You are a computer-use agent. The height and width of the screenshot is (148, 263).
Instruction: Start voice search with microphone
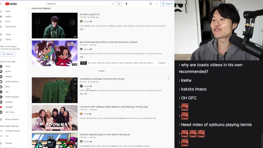tap(127, 4)
